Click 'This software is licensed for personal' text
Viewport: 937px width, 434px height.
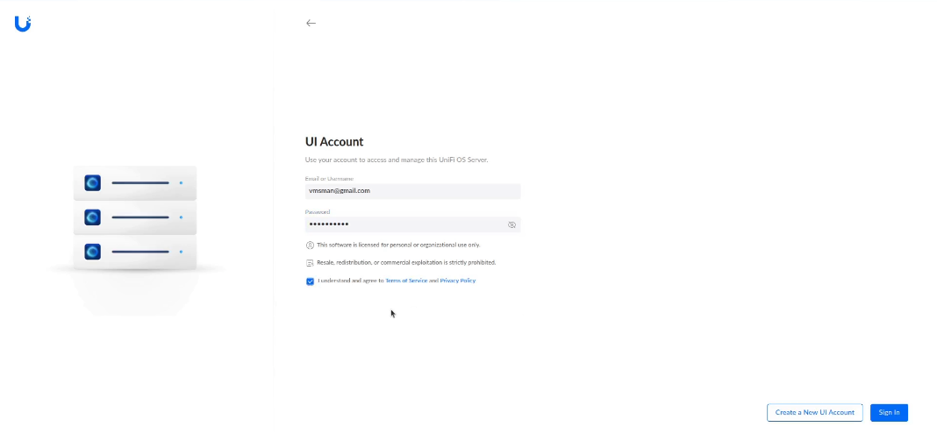(398, 245)
